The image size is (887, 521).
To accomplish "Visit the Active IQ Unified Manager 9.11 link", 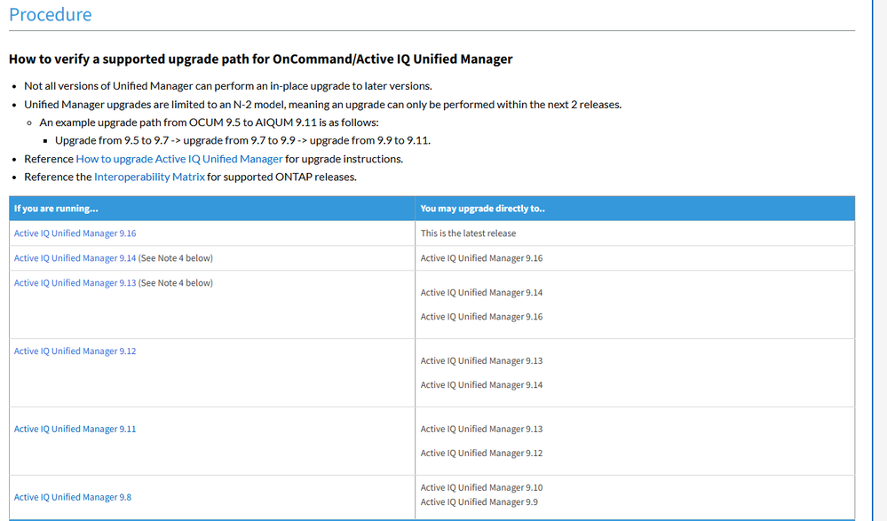I will tap(75, 430).
